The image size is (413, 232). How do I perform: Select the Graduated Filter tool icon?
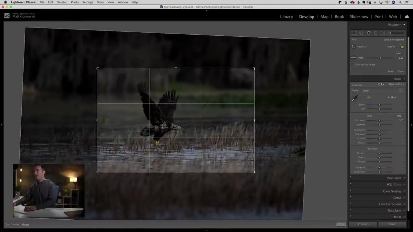click(x=376, y=33)
